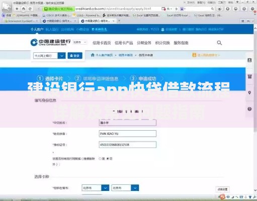257x201 pixels.
Task: Open 服务指南 menu item
Action: point(181,43)
